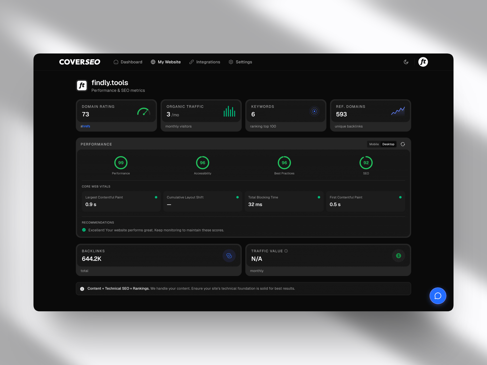Select the Desktop performance toggle
The image size is (487, 365).
[x=388, y=144]
